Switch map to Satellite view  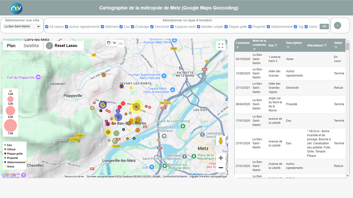point(31,46)
